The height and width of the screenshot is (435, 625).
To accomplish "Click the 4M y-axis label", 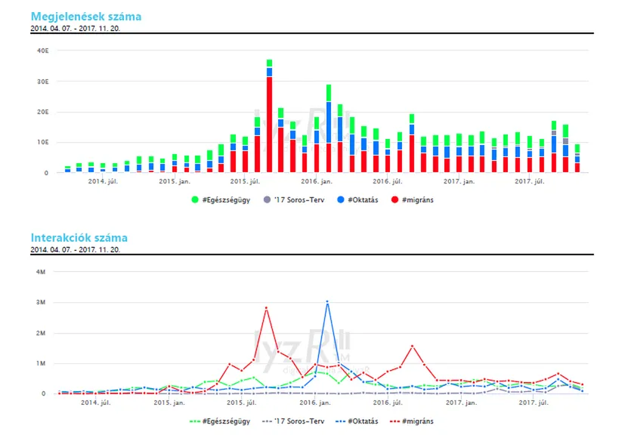I will coord(43,272).
